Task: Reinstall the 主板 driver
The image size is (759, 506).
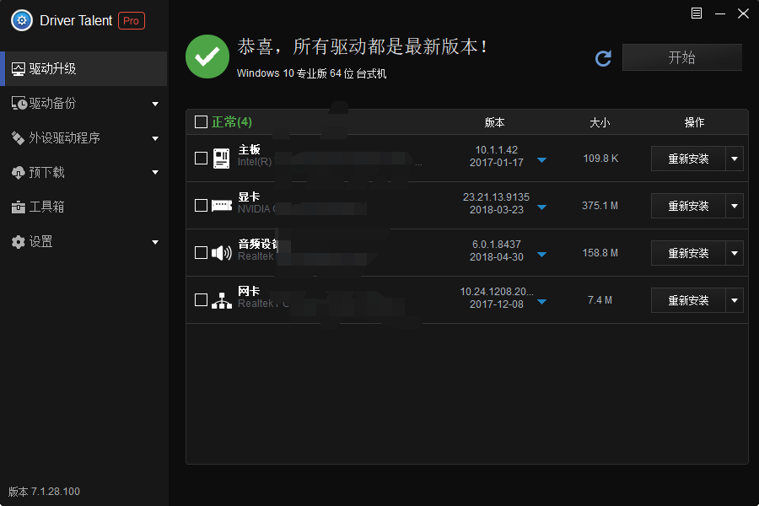Action: (688, 159)
